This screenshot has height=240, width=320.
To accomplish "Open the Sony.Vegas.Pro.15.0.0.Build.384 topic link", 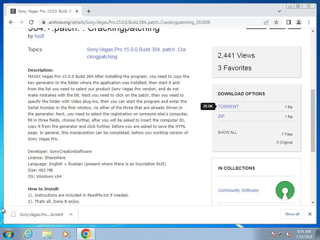I will tap(136, 53).
